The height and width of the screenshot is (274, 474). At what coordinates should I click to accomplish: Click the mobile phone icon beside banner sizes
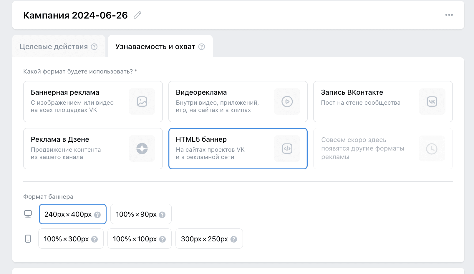28,239
